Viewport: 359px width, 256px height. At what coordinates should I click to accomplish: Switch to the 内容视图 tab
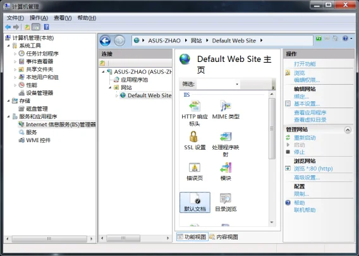coord(224,237)
